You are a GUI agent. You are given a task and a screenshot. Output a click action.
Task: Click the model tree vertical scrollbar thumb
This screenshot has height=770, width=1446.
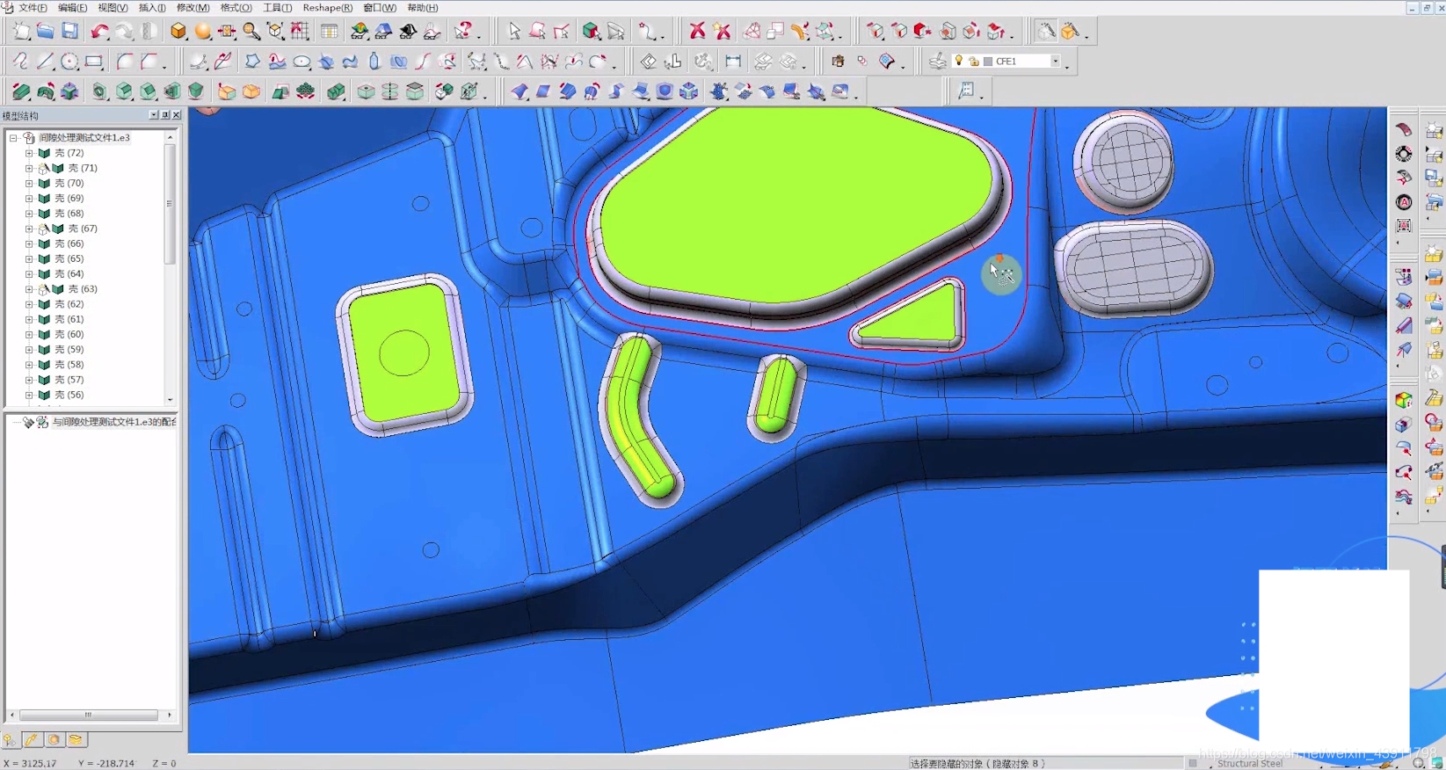tap(170, 204)
